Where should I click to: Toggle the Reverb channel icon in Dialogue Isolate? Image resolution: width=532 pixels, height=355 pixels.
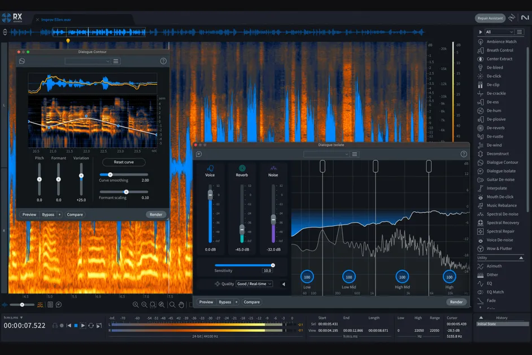point(242,168)
